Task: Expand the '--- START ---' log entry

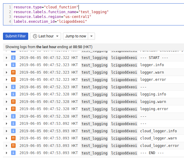Action: [7, 58]
